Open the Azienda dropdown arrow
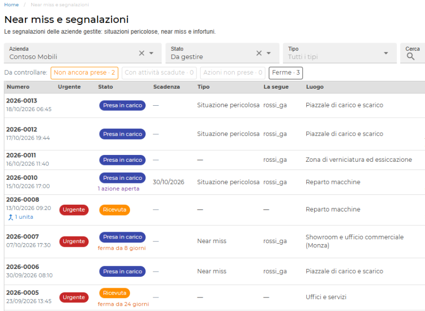Viewport: 425px width, 311px height. [x=151, y=53]
